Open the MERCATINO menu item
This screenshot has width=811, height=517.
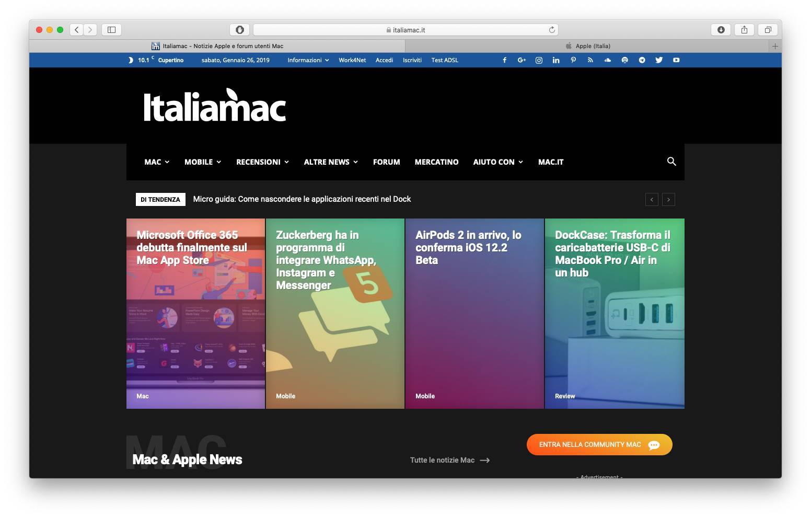437,162
